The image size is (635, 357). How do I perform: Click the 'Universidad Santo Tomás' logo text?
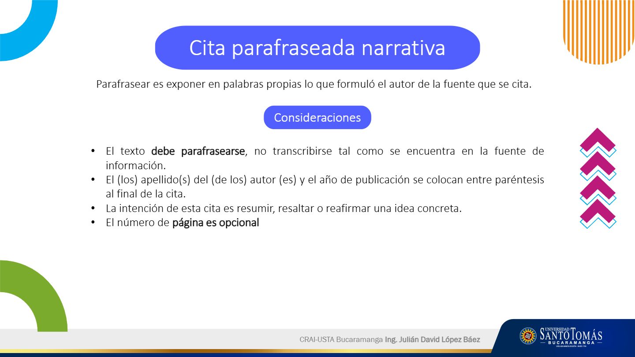pyautogui.click(x=571, y=336)
